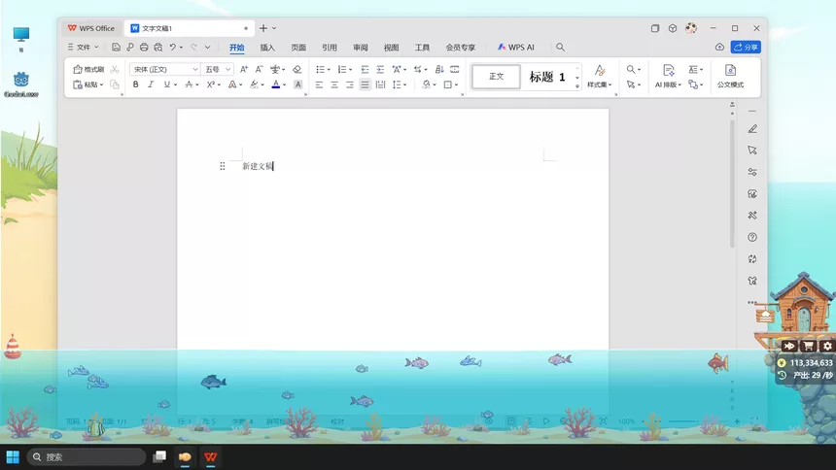Expand the 文件 file menu
The image size is (836, 470).
(84, 48)
